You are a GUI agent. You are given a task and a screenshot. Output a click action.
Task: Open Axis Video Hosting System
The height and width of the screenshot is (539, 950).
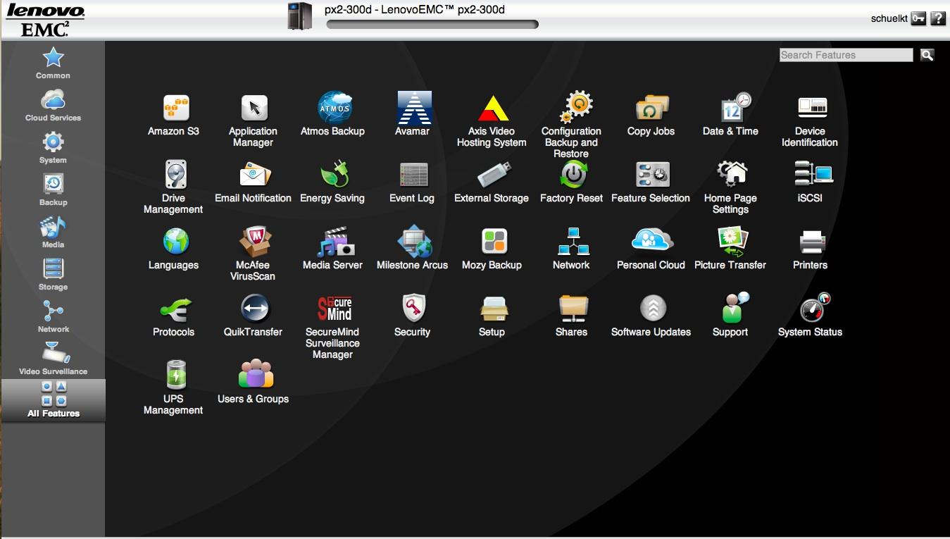pos(492,109)
